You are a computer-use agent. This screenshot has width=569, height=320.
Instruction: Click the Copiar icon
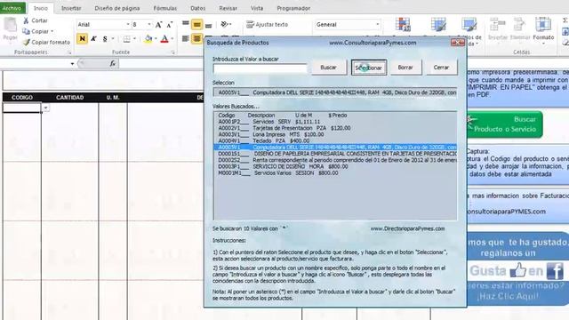point(26,32)
